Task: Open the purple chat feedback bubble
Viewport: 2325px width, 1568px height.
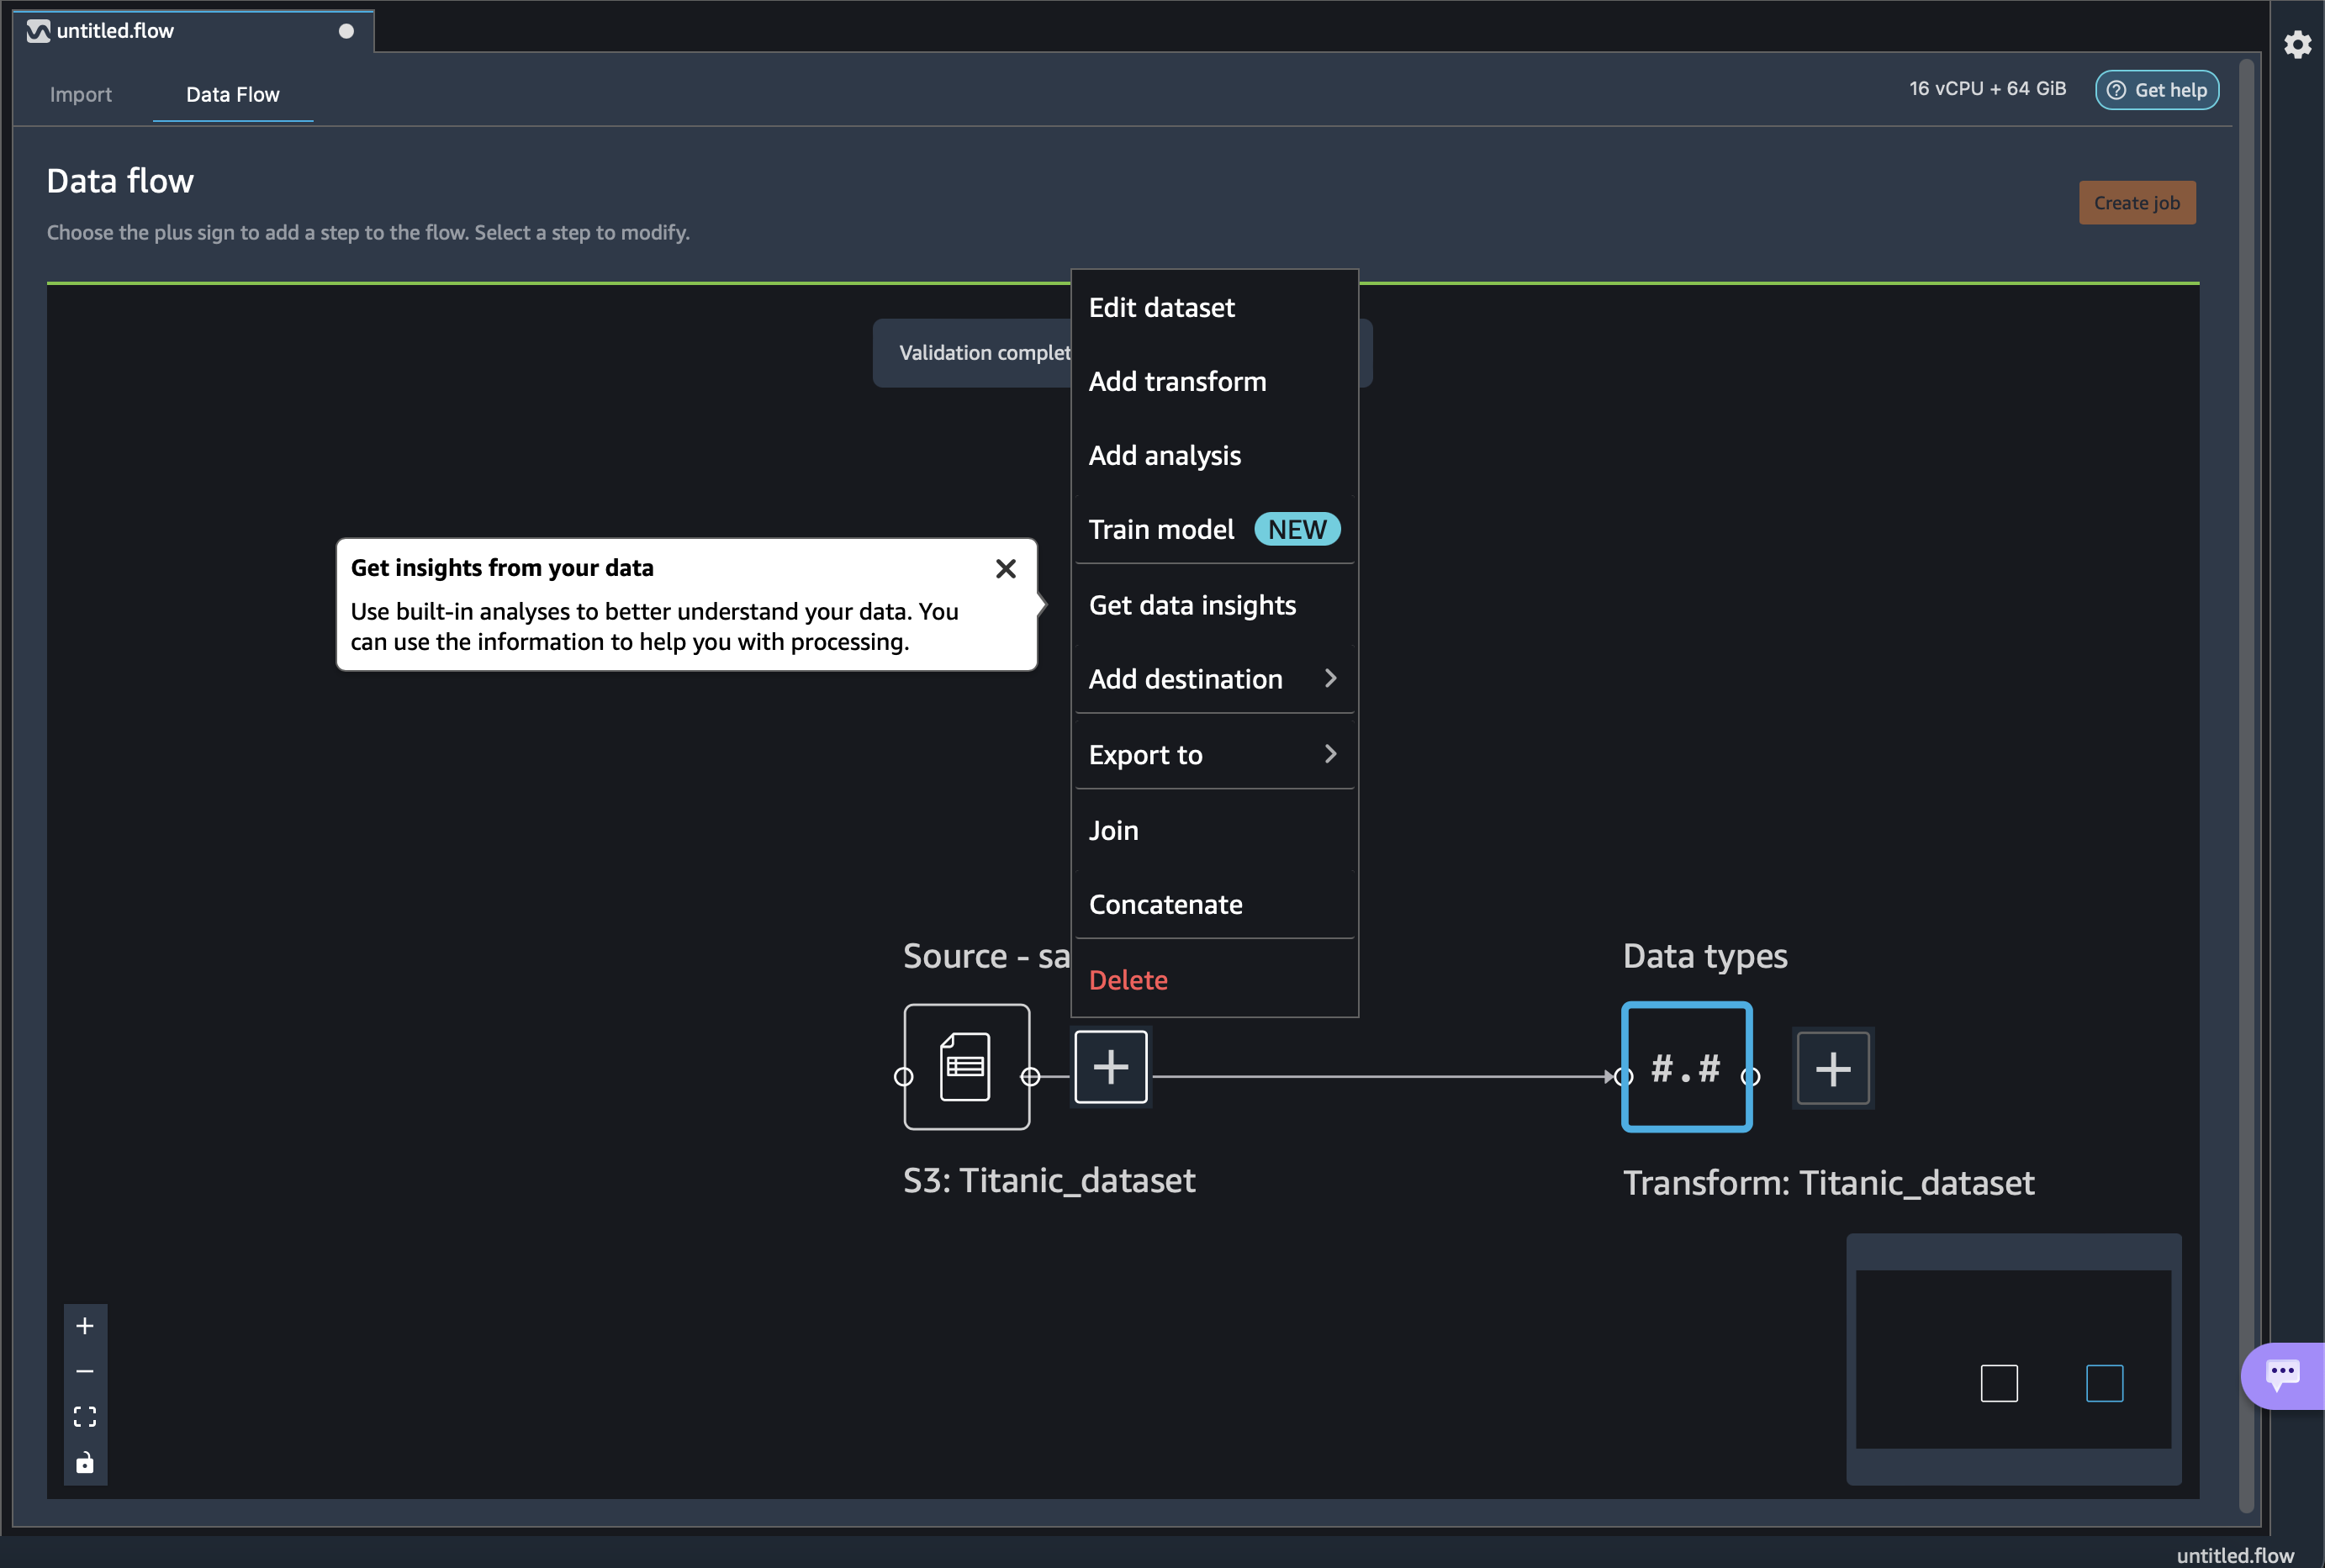Action: coord(2283,1375)
